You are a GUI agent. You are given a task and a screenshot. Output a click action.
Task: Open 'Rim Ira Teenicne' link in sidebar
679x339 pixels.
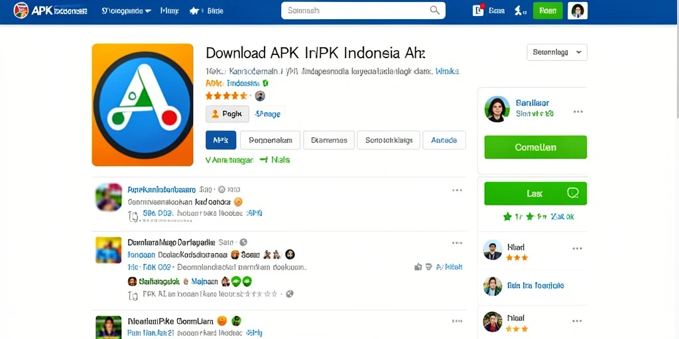[536, 285]
